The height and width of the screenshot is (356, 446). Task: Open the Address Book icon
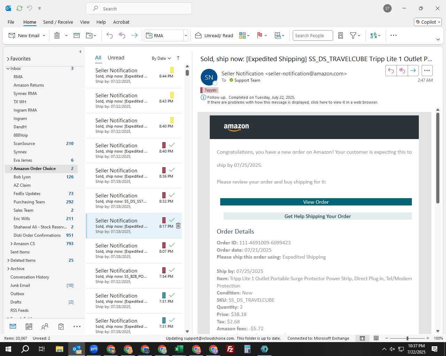coord(341,35)
